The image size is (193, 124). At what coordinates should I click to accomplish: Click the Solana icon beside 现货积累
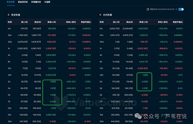[8, 15]
